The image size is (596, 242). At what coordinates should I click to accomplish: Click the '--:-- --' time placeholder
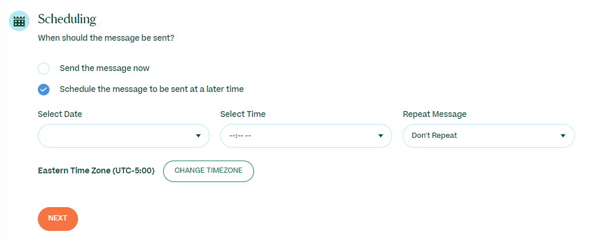coord(240,136)
